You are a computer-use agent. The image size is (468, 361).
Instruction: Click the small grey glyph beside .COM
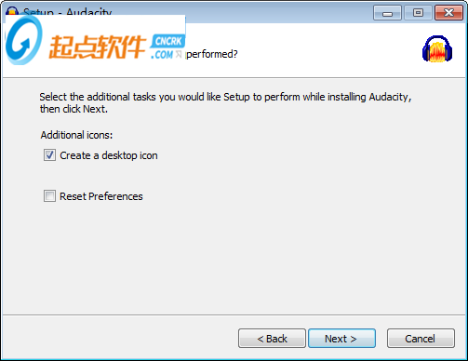pos(179,54)
